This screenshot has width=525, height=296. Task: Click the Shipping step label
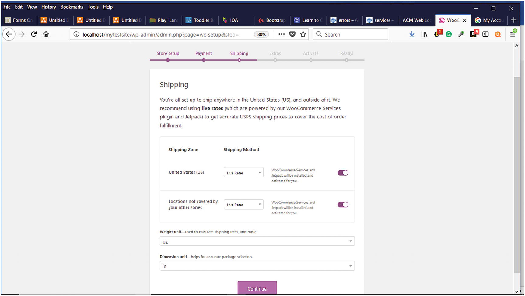[x=239, y=53]
